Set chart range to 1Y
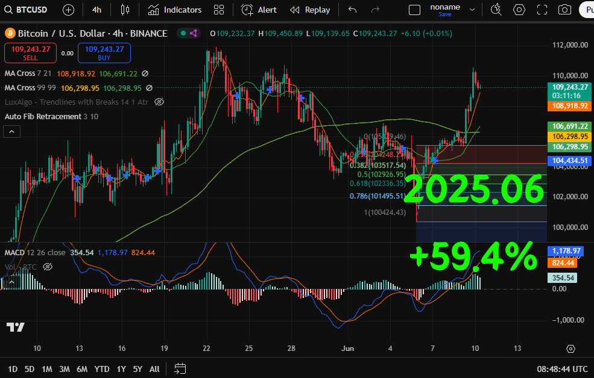Screen dimensions: 594x378 point(121,369)
